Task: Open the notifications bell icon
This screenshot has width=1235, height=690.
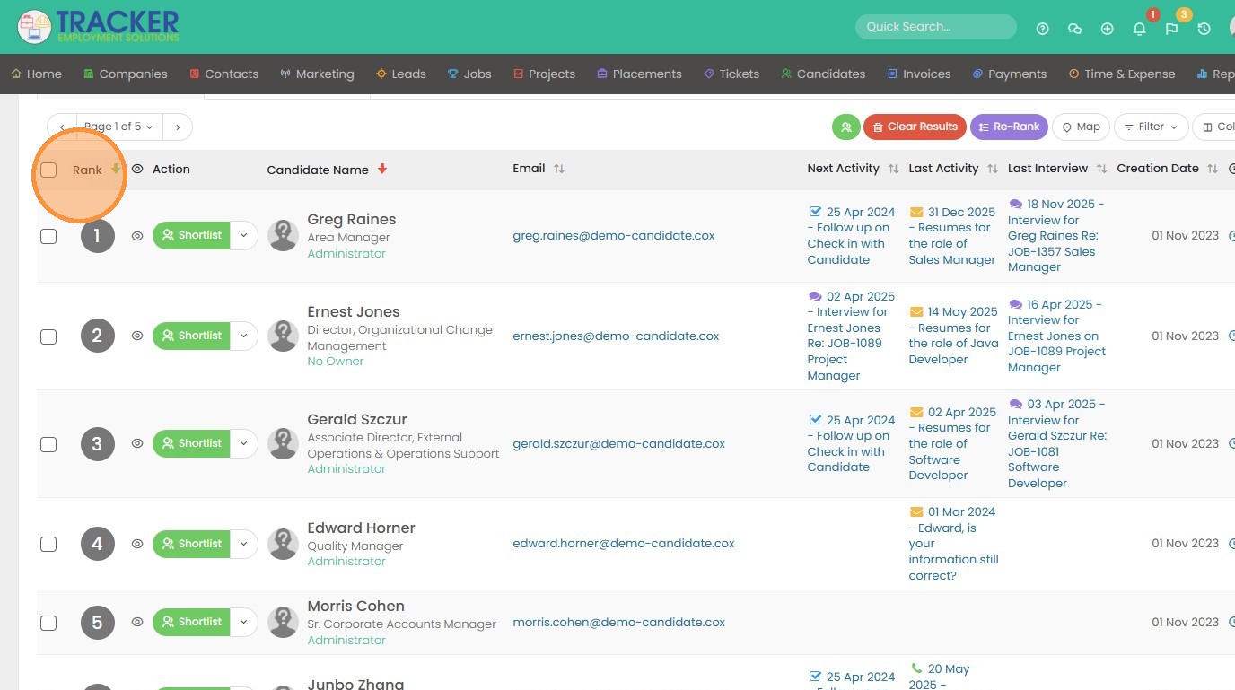Action: [x=1139, y=29]
